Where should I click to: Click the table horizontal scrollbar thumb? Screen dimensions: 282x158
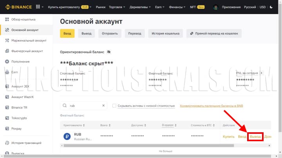point(149,146)
